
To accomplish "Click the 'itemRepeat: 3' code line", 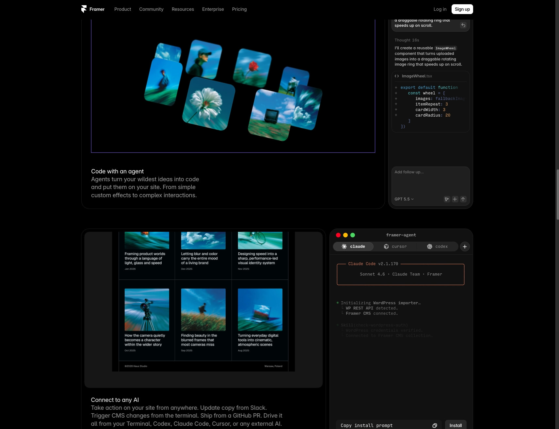I will pos(432,104).
